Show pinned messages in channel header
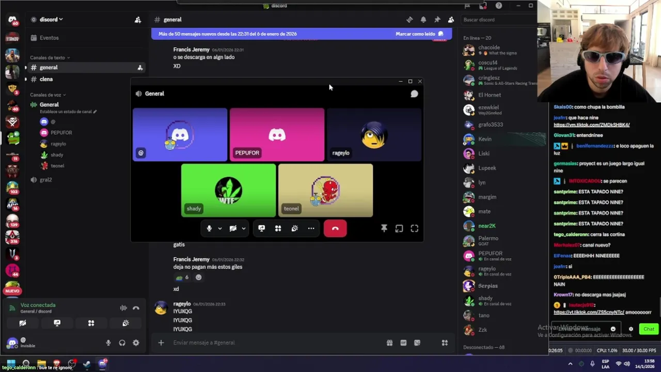Screen dimensions: 661x372 437,20
